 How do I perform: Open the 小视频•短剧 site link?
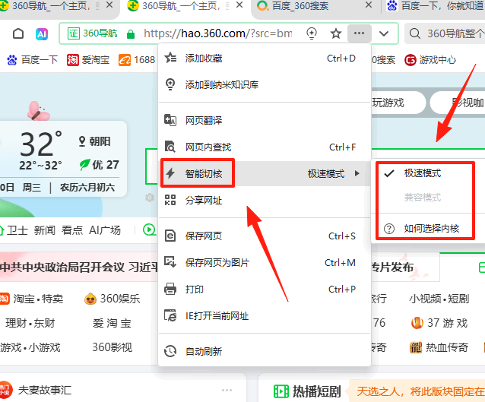[x=439, y=299]
